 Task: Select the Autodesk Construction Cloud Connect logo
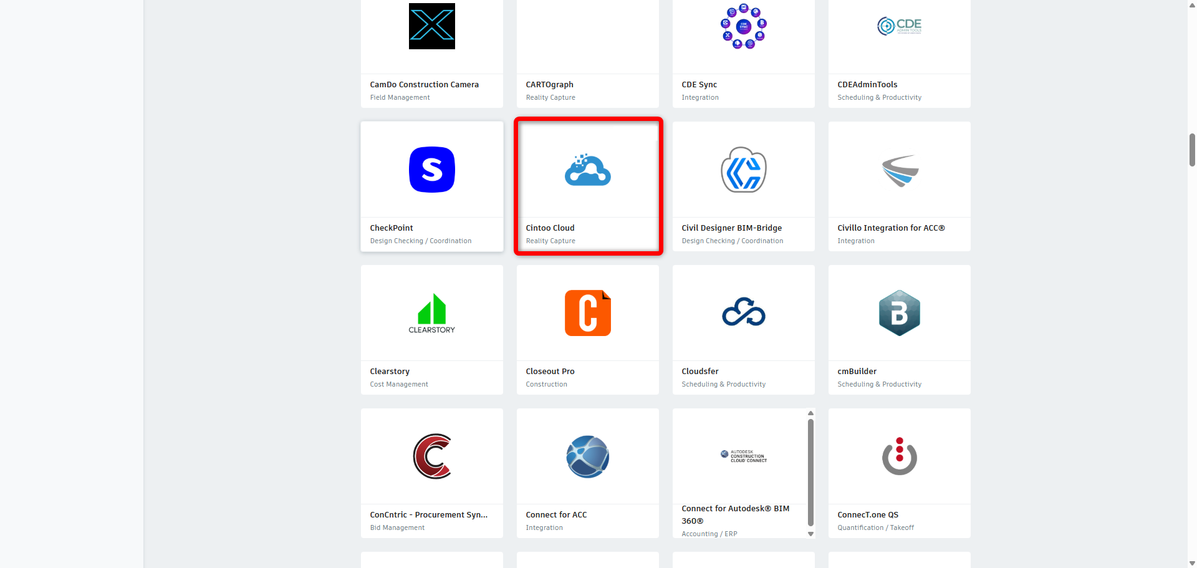[744, 456]
